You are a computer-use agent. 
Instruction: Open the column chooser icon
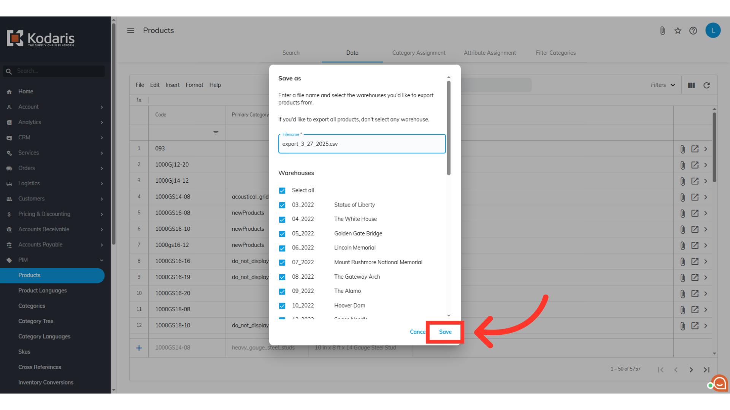pyautogui.click(x=691, y=85)
